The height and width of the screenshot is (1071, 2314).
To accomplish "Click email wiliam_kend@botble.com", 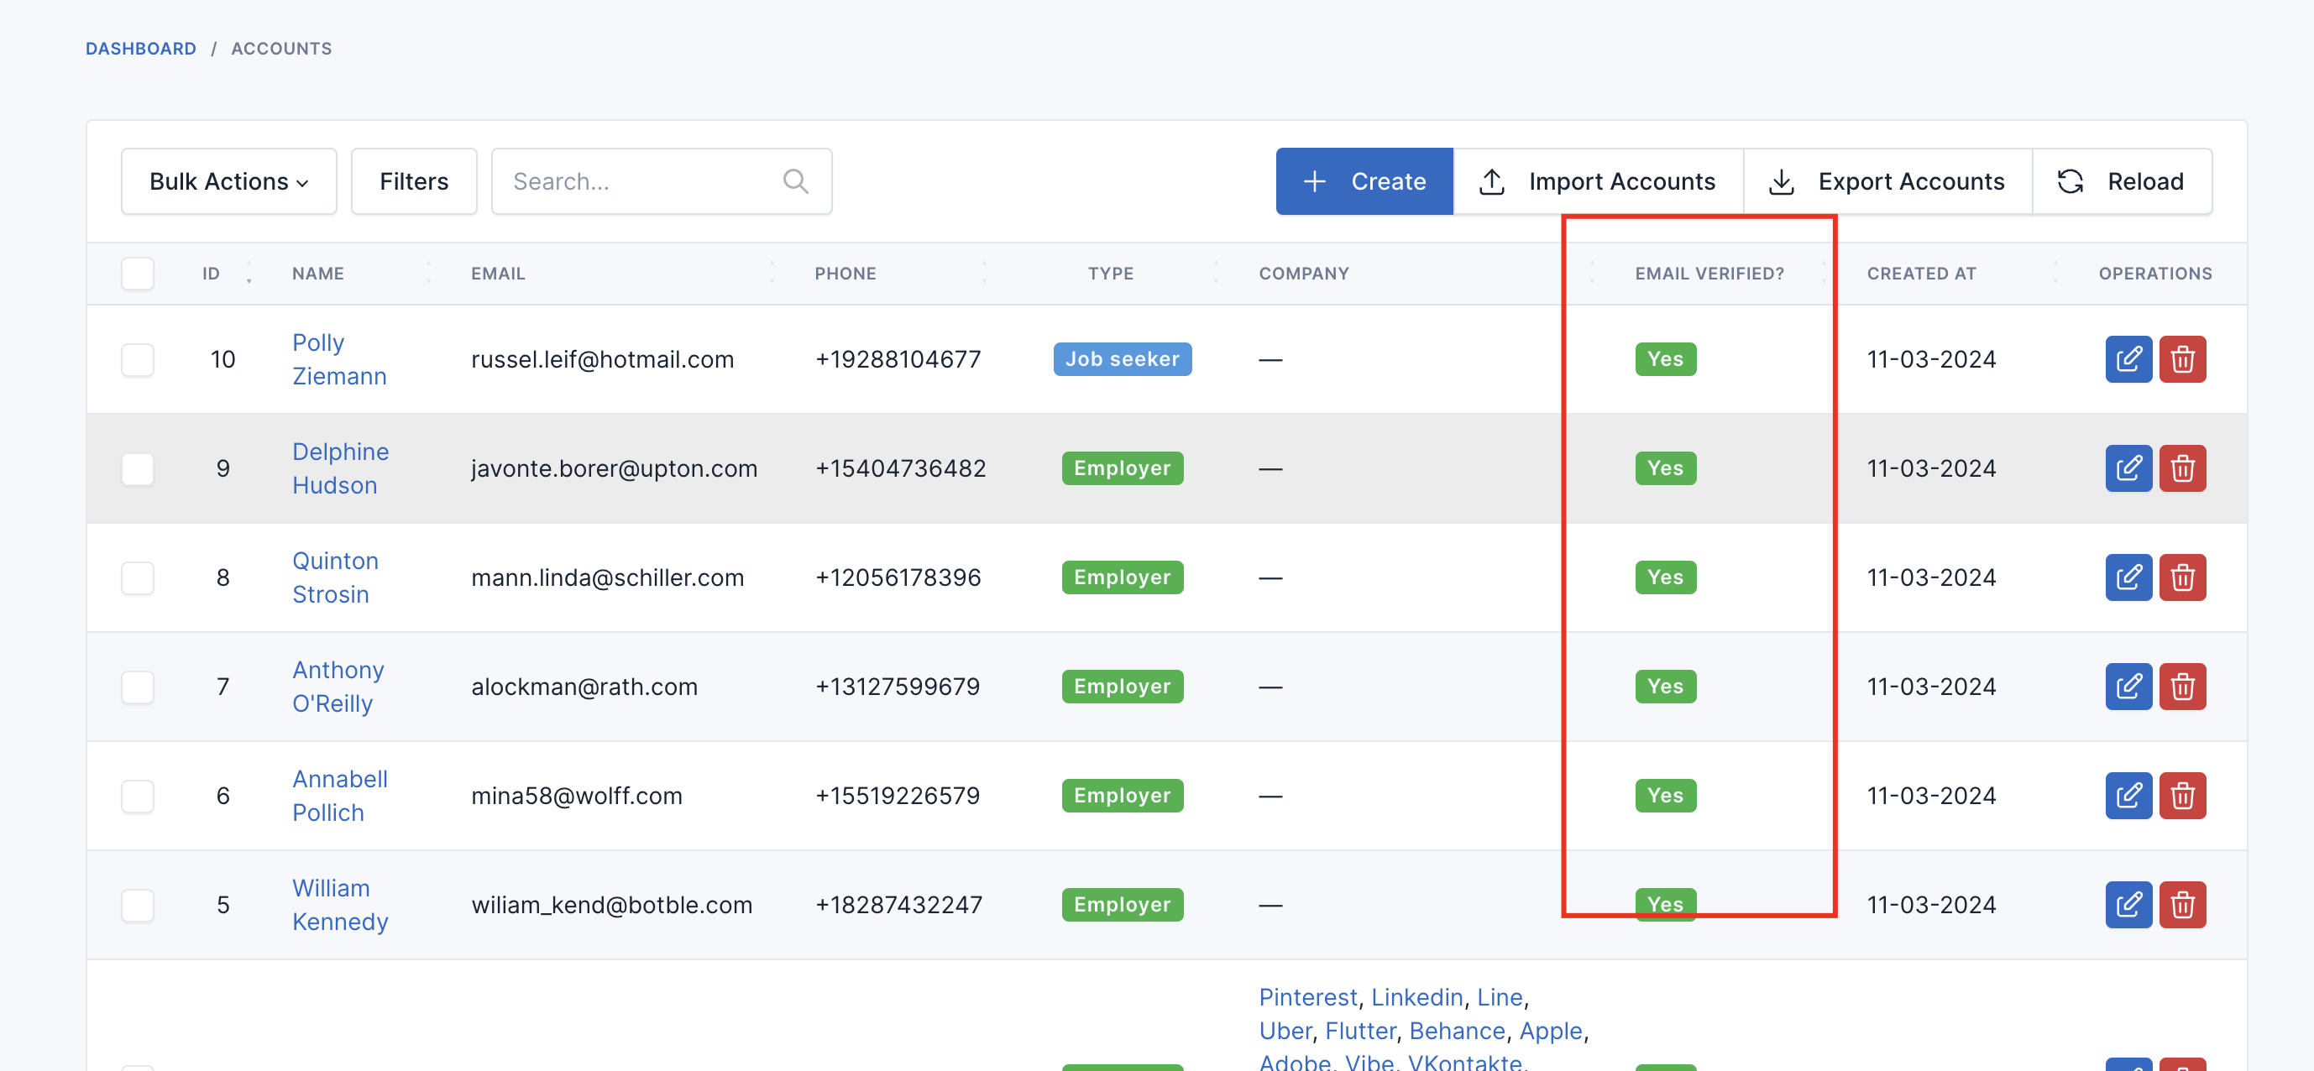I will (612, 905).
